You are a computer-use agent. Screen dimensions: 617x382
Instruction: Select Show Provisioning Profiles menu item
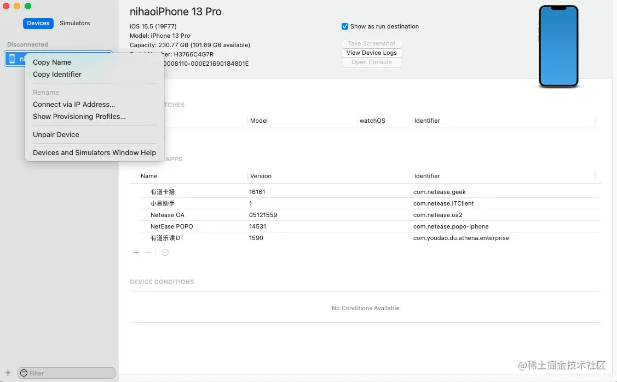point(79,117)
